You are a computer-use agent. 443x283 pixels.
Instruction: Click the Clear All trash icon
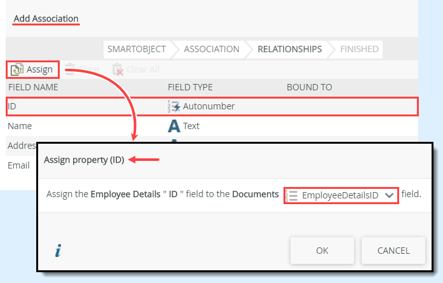pos(118,69)
